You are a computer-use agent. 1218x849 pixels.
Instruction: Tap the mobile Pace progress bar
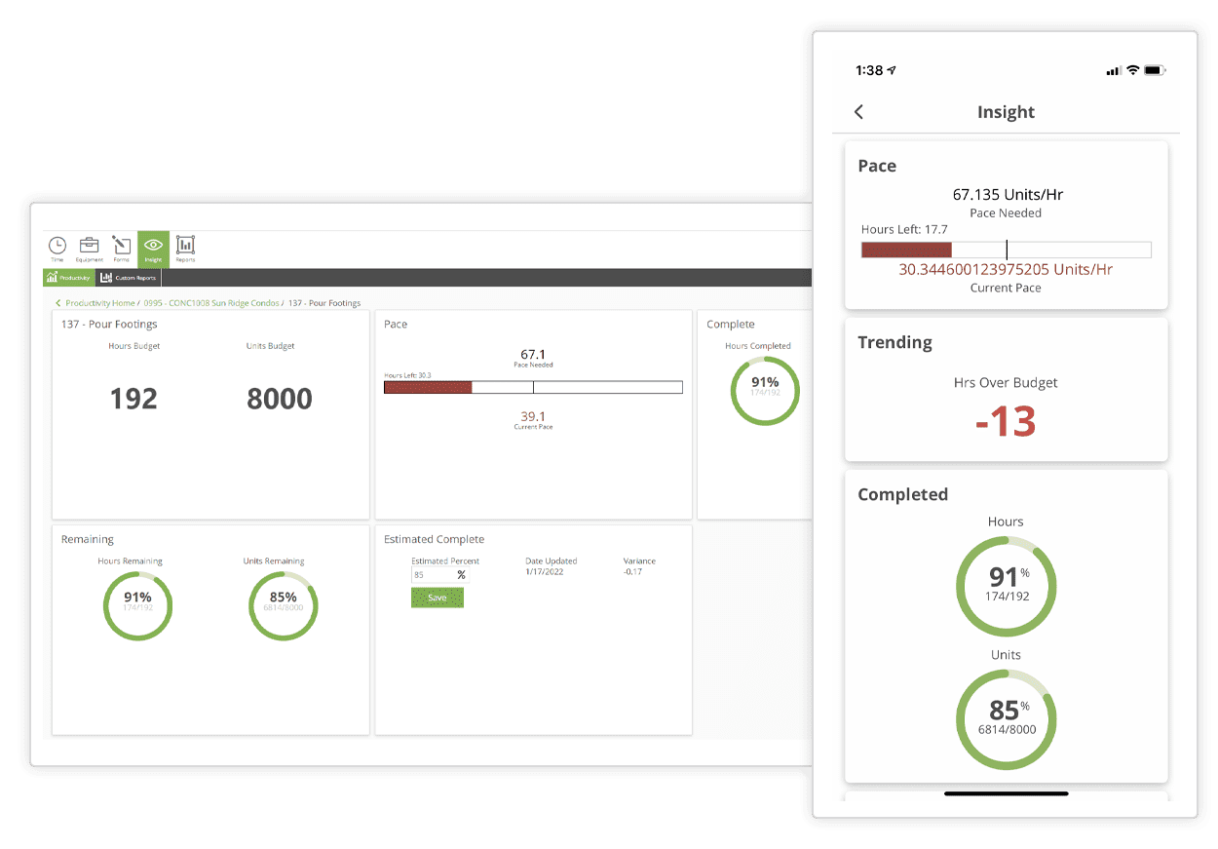click(x=1006, y=250)
